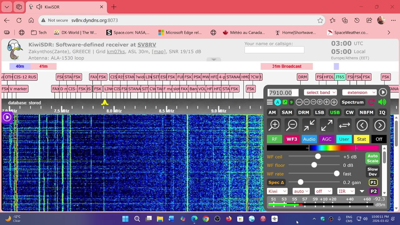The image size is (400, 225).
Task: Click the yellow passband marker on scale
Action: 105,102
